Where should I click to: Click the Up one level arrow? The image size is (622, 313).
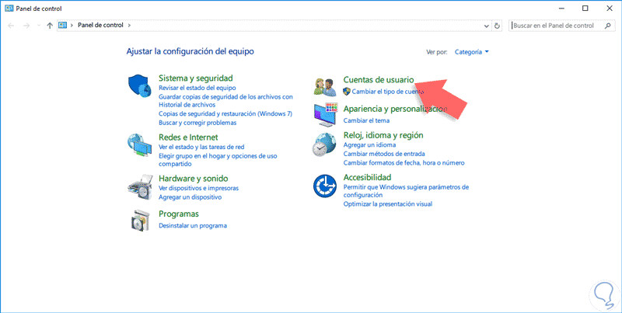[x=50, y=26]
